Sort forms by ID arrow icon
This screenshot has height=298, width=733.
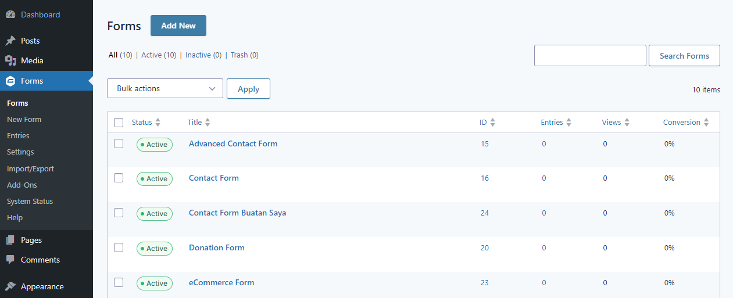[493, 123]
